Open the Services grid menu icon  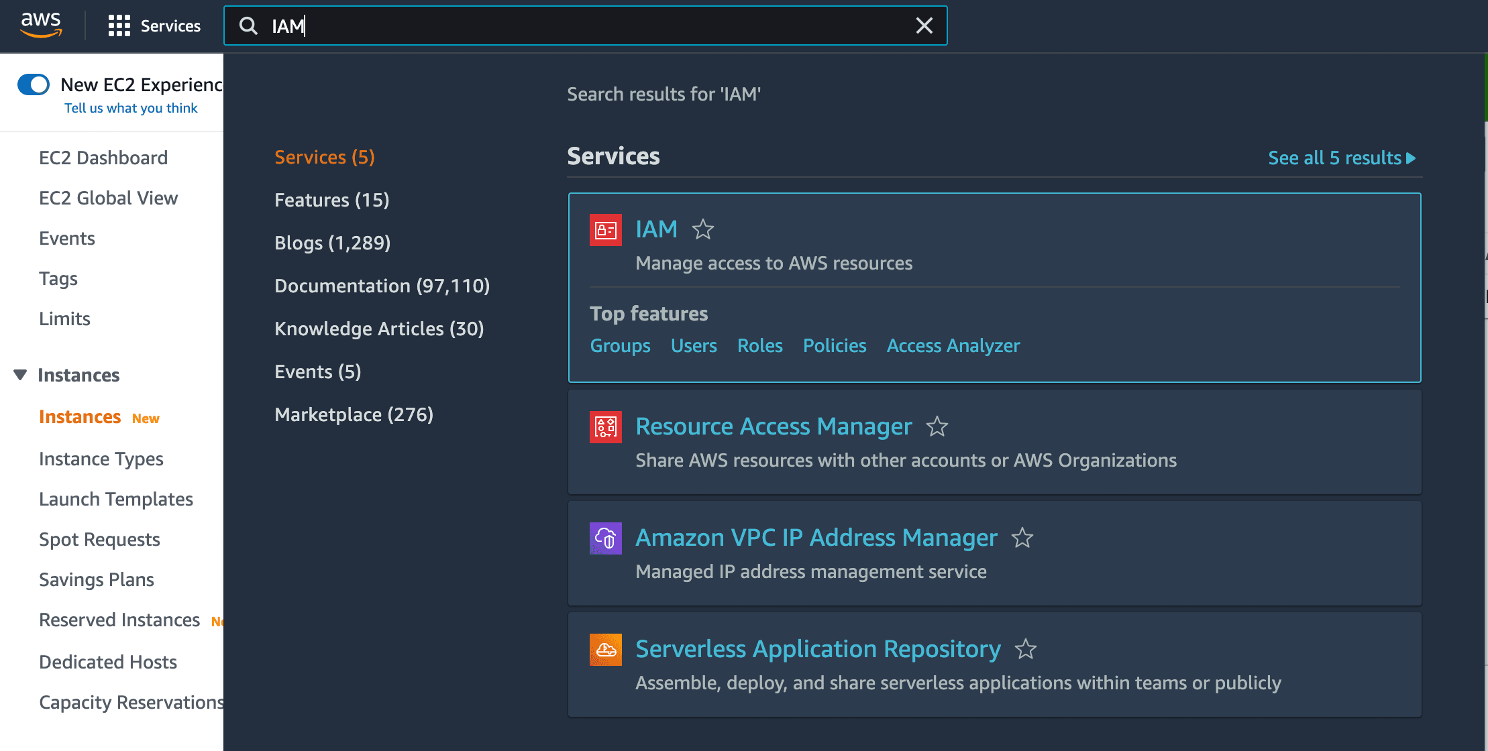pos(118,25)
